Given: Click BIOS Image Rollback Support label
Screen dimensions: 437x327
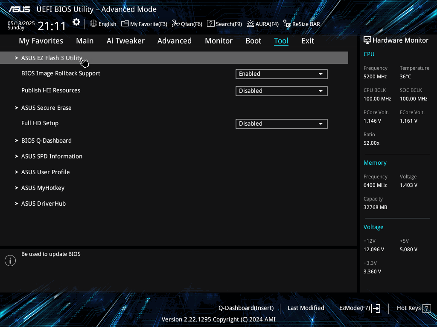Looking at the screenshot, I should (x=61, y=73).
